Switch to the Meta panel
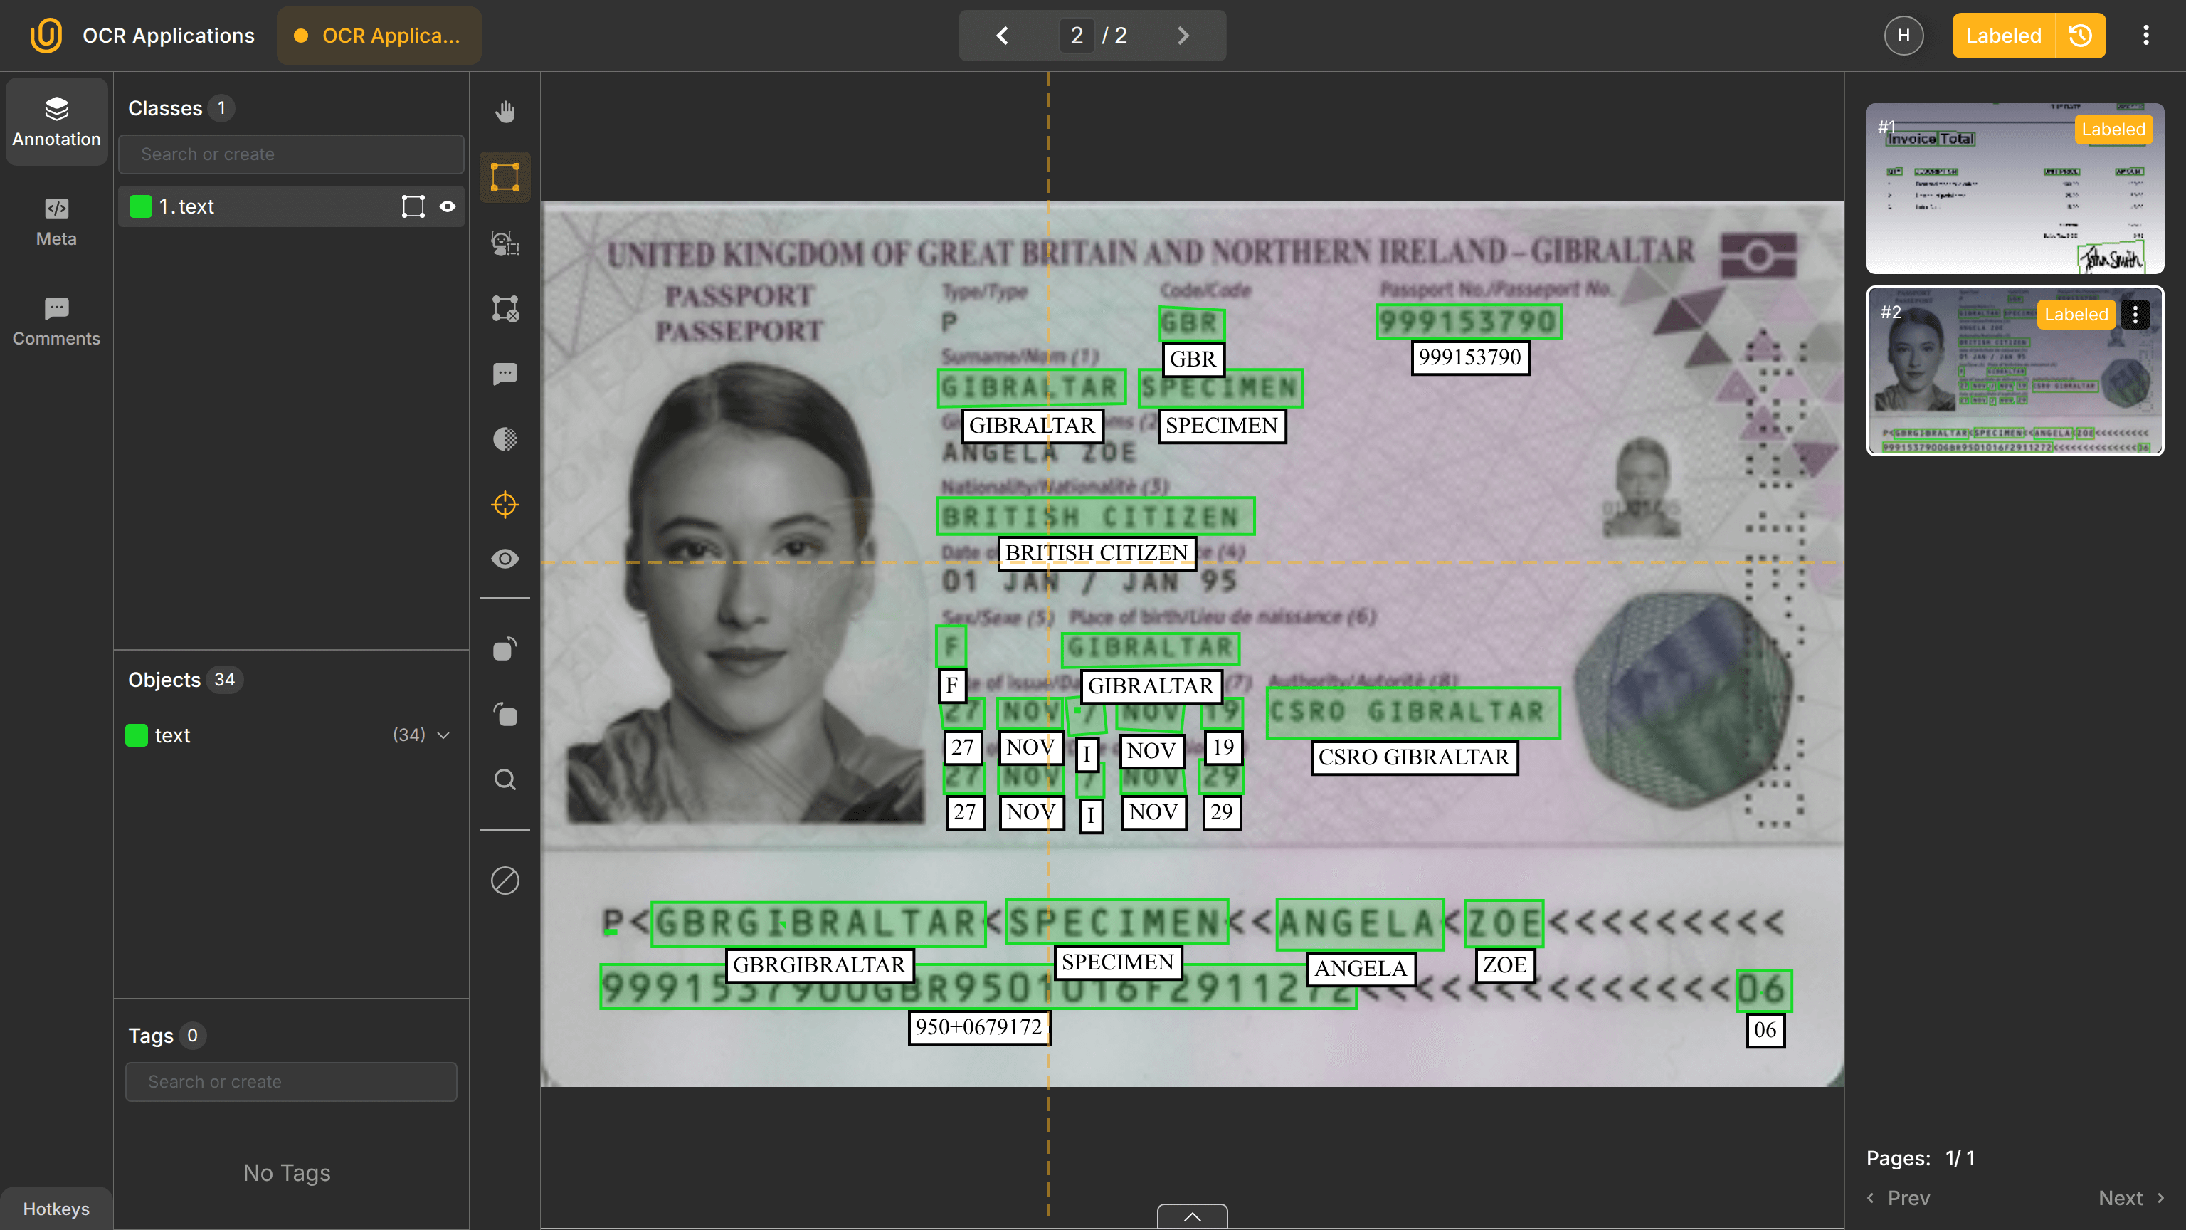Screen dimensions: 2186x1230 56,221
